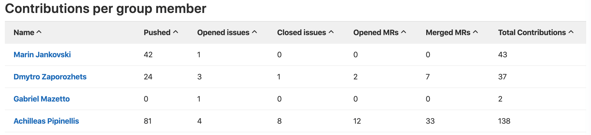This screenshot has height=135, width=591.
Task: Open Dmytro Zaporozhets' profile link
Action: pyautogui.click(x=50, y=77)
